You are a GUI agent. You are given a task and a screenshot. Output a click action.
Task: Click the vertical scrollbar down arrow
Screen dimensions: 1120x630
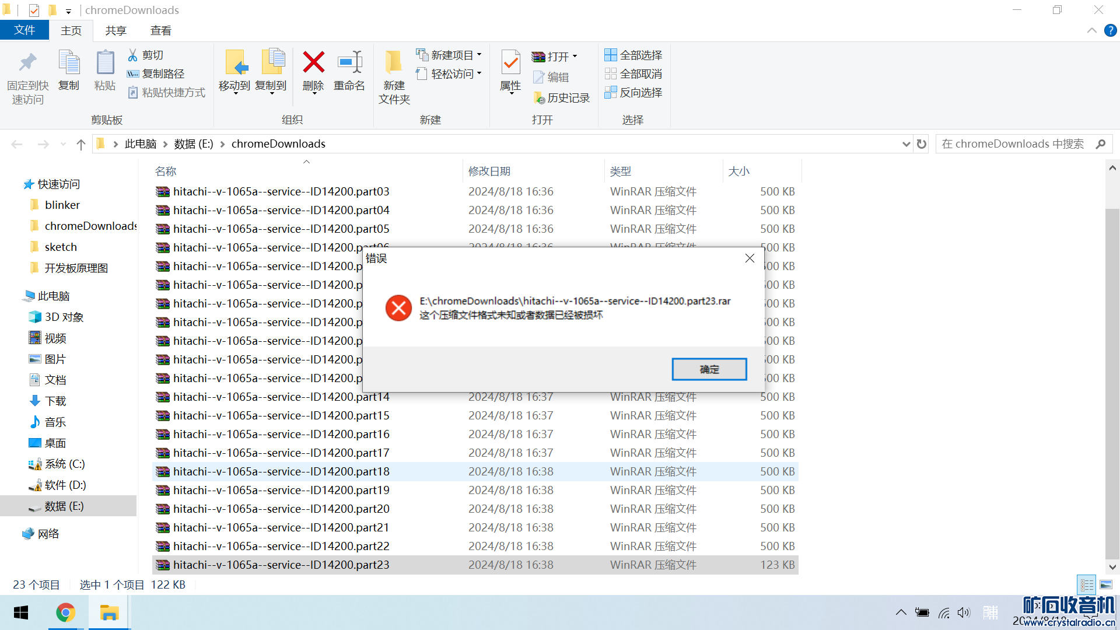coord(1112,566)
